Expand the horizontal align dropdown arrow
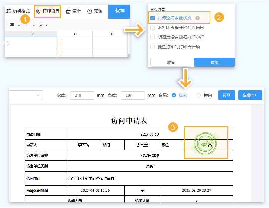This screenshot has height=208, width=269. pyautogui.click(x=19, y=25)
